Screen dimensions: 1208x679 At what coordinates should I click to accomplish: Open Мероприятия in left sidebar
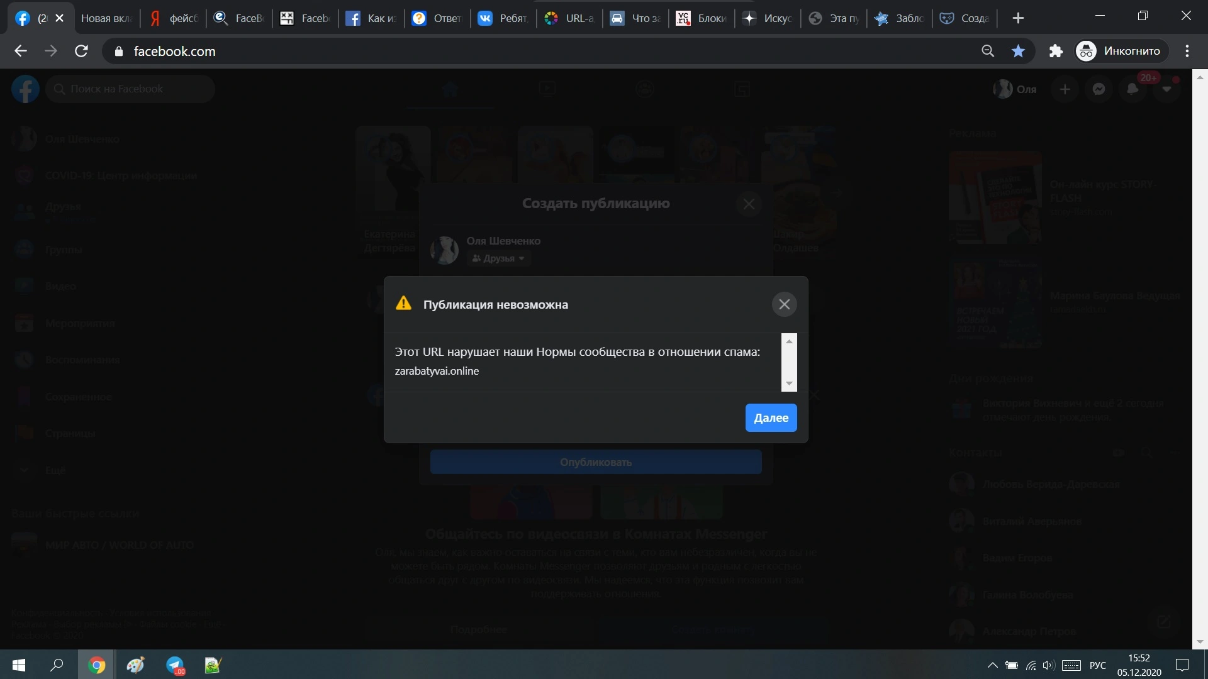65,323
